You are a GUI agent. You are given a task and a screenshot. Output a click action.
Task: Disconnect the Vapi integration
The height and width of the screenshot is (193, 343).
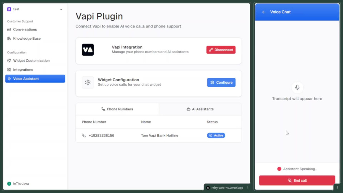tap(221, 50)
